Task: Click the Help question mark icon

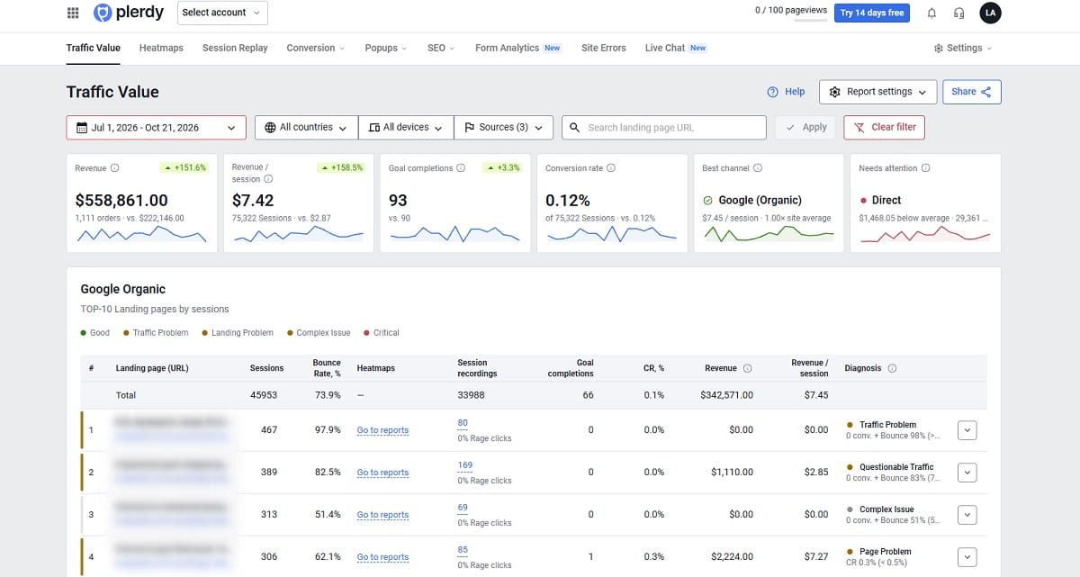Action: coord(772,92)
